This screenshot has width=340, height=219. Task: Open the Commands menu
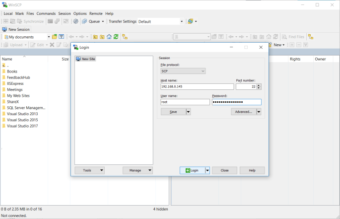click(46, 13)
